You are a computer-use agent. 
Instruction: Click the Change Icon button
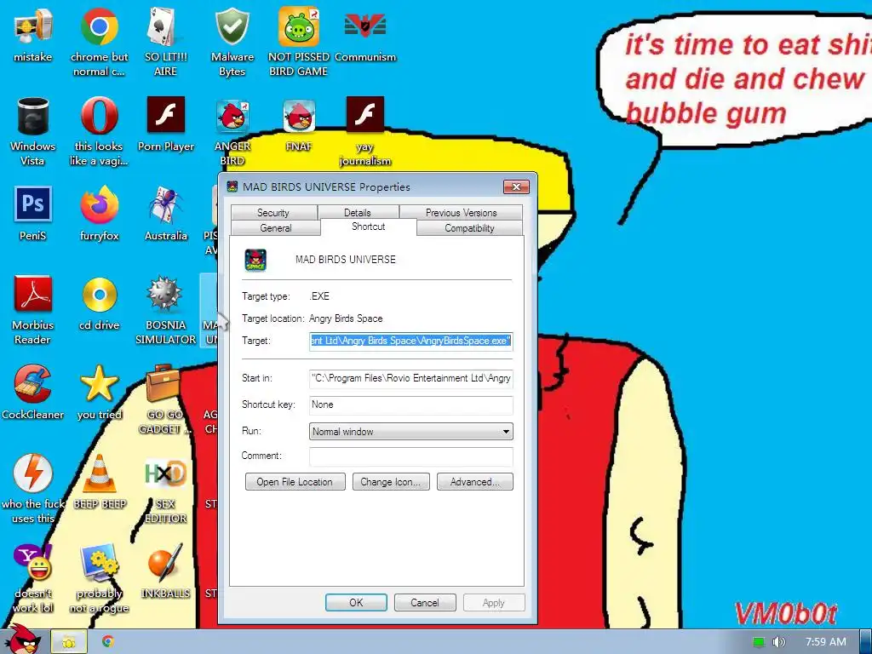[x=391, y=482]
